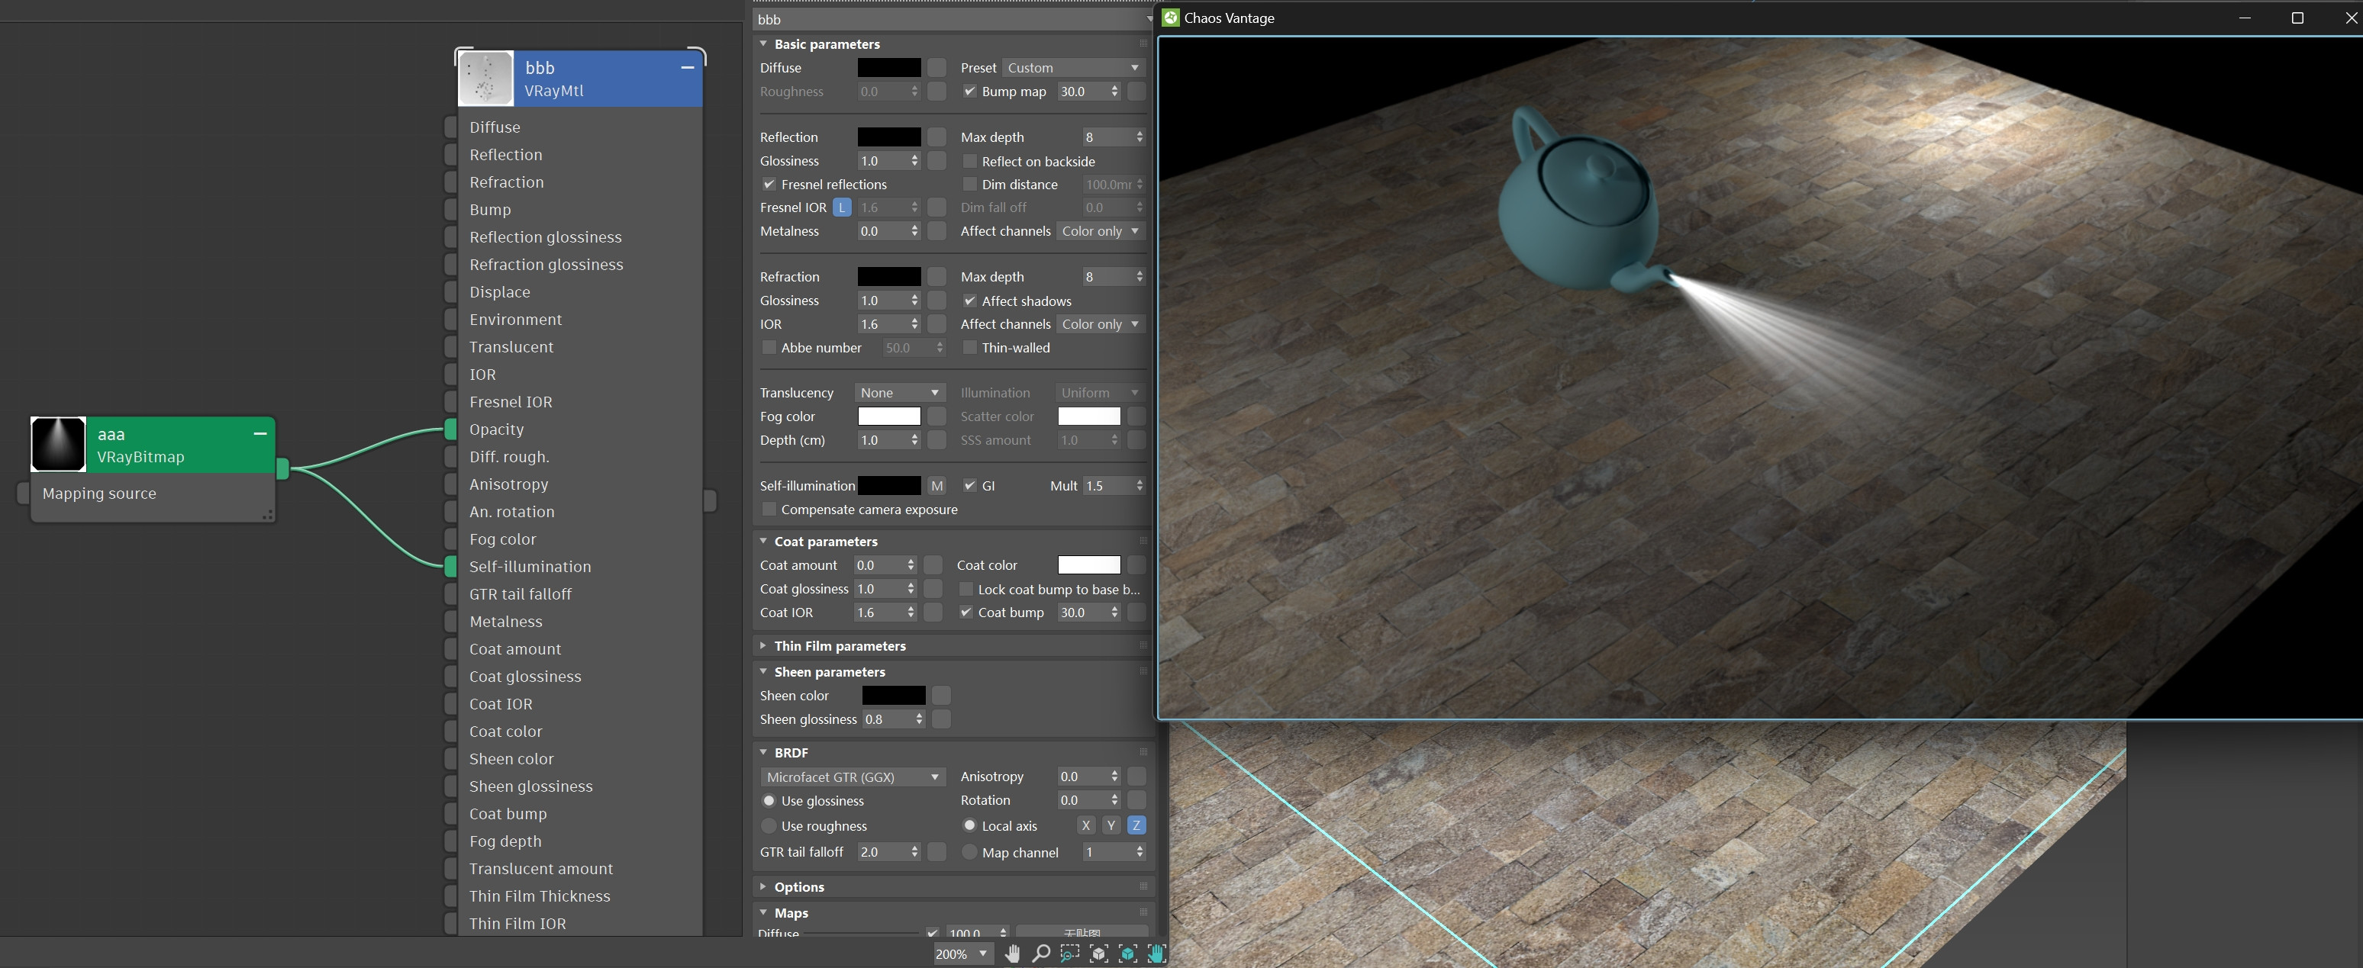Click the map slot button next to Fog color
This screenshot has width=2363, height=968.
point(936,416)
